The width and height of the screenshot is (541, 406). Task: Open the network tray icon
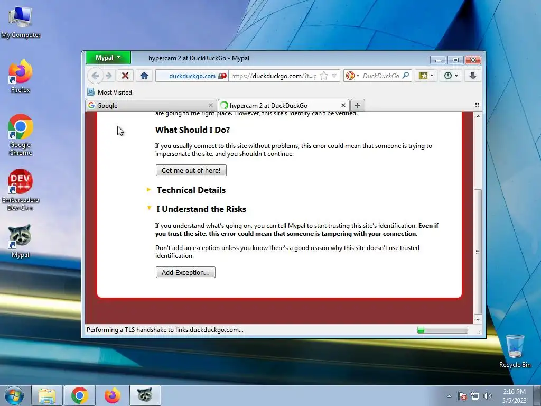(475, 396)
